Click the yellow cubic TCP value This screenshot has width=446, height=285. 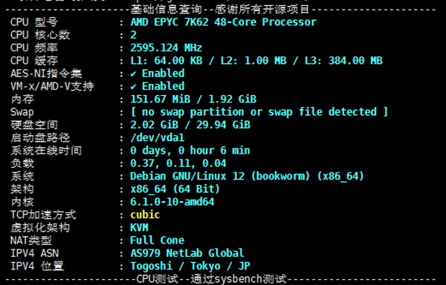coord(145,214)
